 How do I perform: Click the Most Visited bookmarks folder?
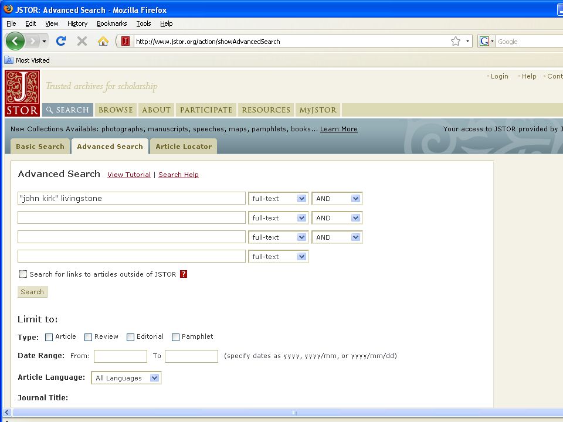click(x=28, y=60)
